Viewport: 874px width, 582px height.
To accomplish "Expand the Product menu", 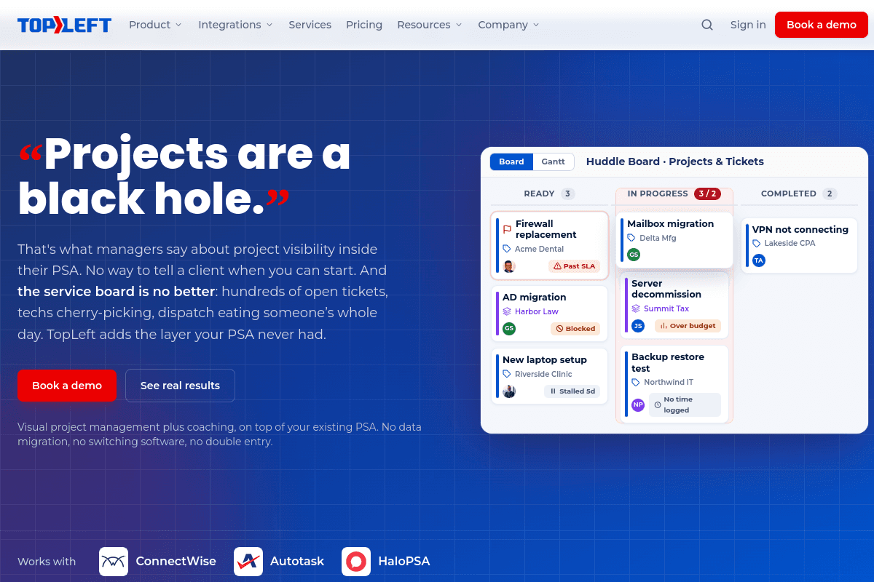I will click(x=155, y=25).
